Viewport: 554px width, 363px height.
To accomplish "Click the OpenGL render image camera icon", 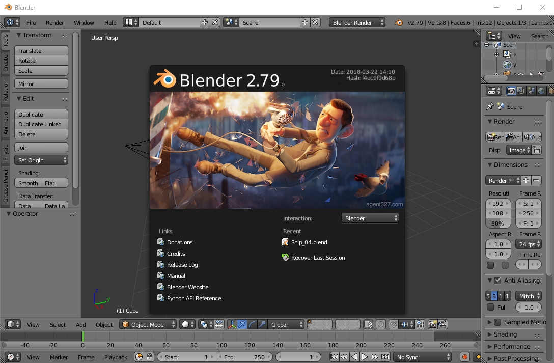I will 432,324.
